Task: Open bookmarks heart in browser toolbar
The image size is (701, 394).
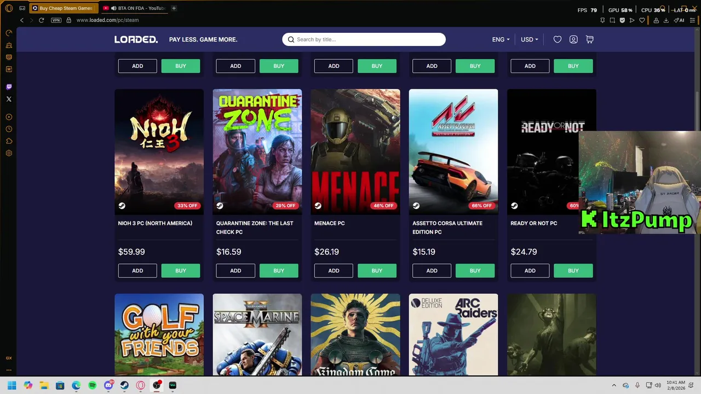Action: [x=642, y=20]
